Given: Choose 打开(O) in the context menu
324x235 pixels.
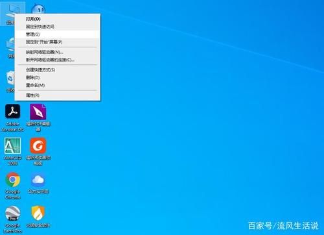Looking at the screenshot, I should tap(57, 19).
